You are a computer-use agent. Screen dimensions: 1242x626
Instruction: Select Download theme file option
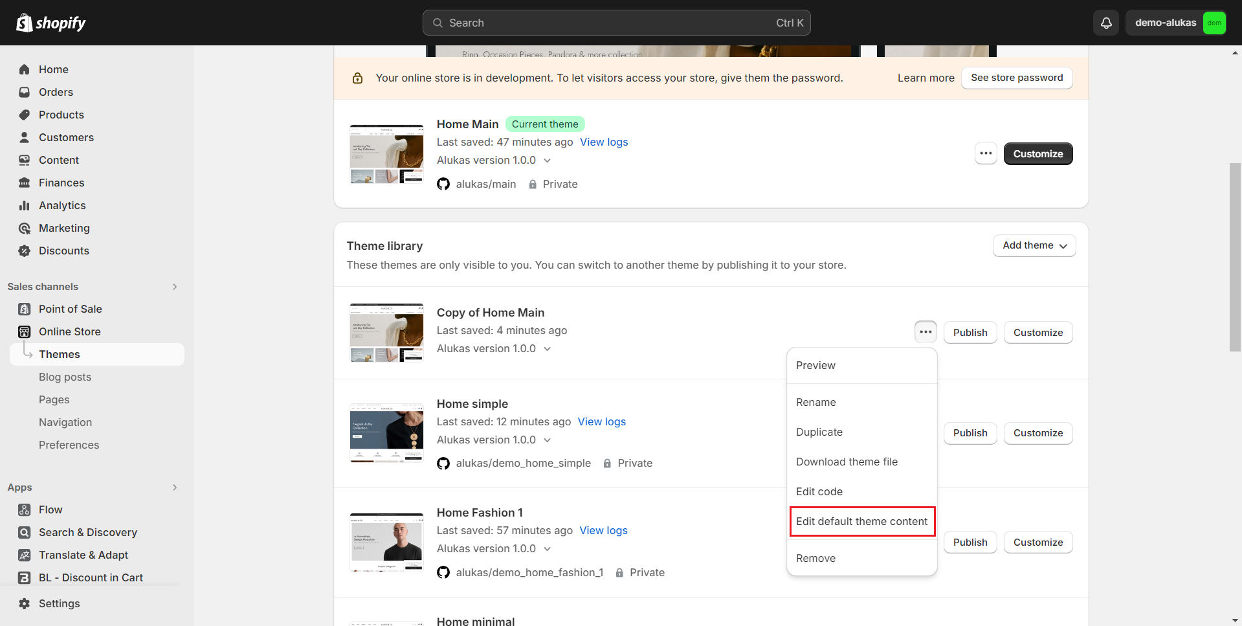coord(847,462)
